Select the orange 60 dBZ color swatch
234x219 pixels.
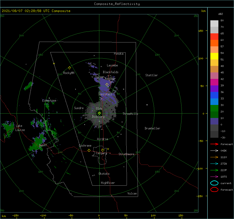[214, 43]
